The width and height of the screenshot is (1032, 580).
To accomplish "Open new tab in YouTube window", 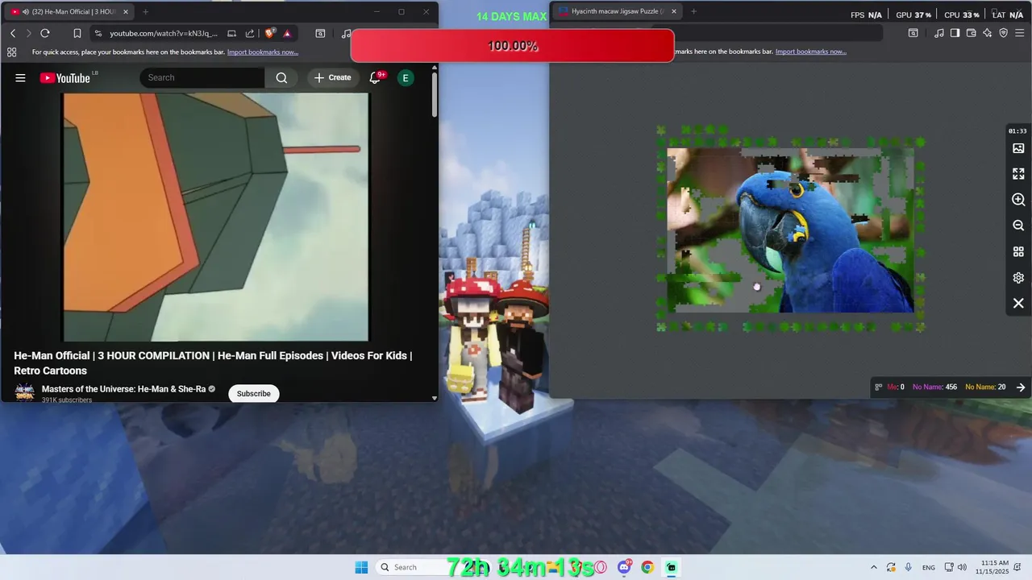I will [x=145, y=12].
